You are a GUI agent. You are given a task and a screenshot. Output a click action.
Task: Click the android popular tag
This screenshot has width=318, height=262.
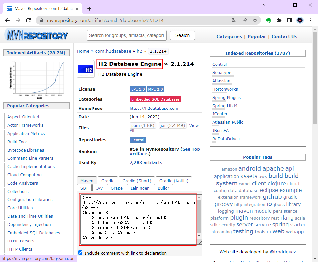[250, 168]
